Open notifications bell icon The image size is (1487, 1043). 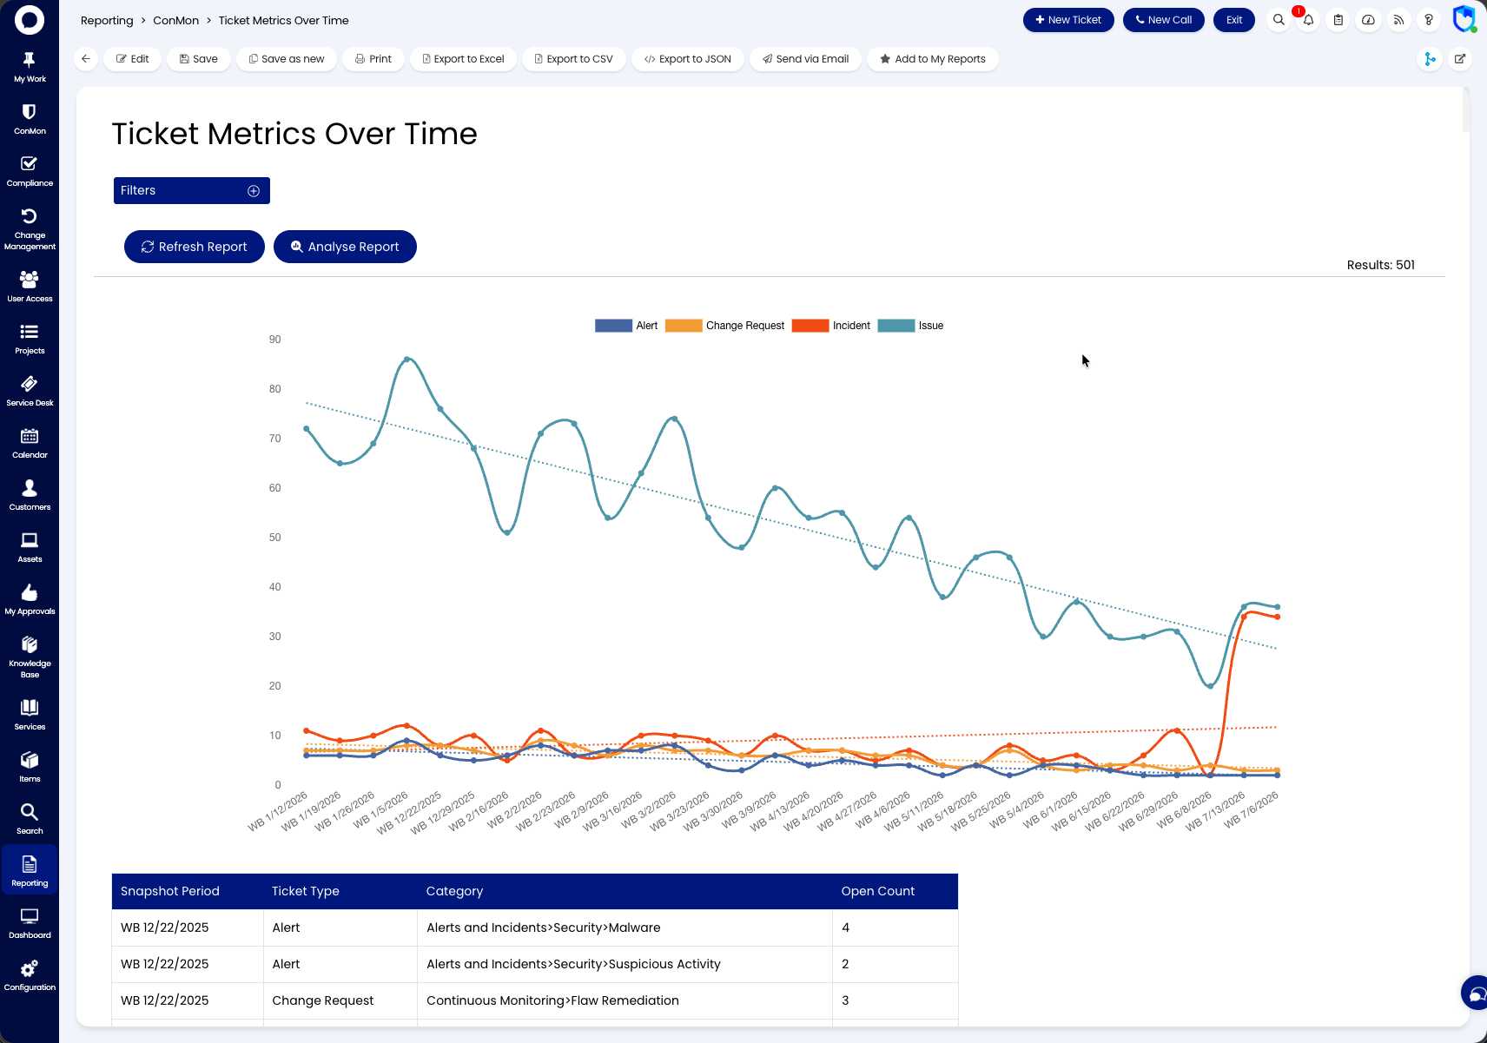(1308, 20)
